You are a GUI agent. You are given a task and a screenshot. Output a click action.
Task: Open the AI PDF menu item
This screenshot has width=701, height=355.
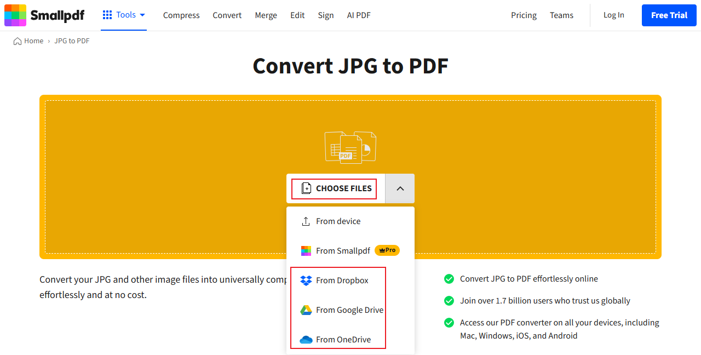[x=359, y=15]
